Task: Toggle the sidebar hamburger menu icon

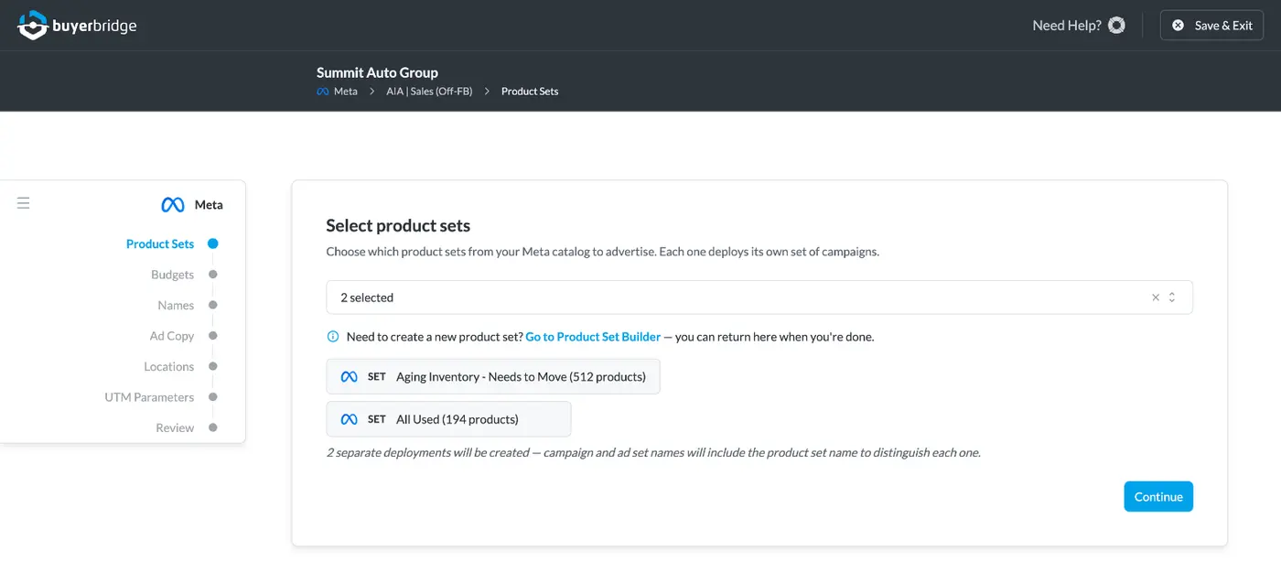Action: [x=24, y=203]
